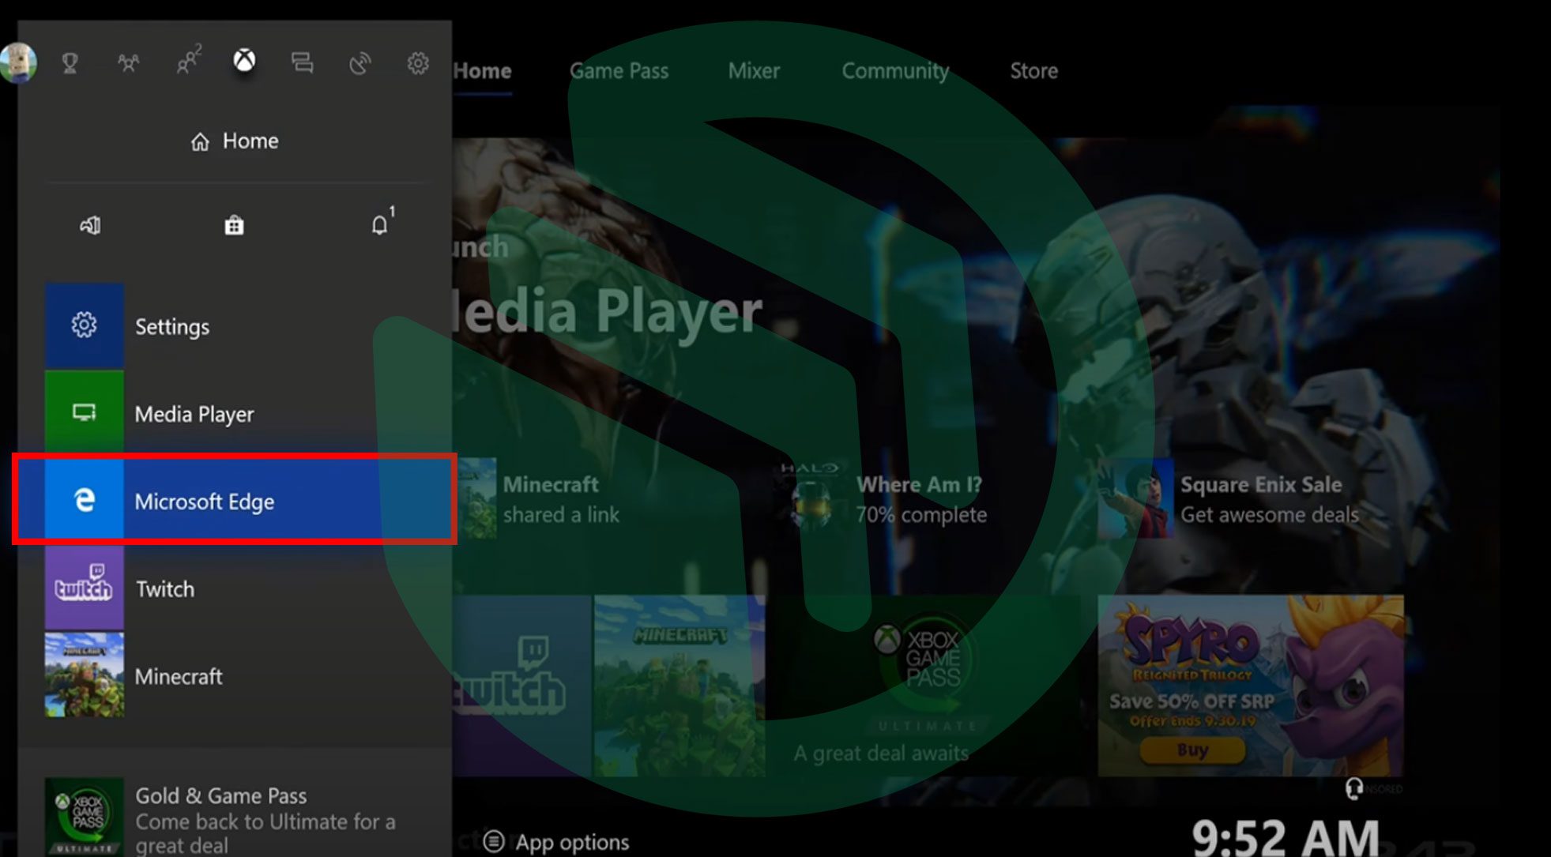The width and height of the screenshot is (1551, 857).
Task: Open the Minecraft tile on the dashboard
Action: 680,686
